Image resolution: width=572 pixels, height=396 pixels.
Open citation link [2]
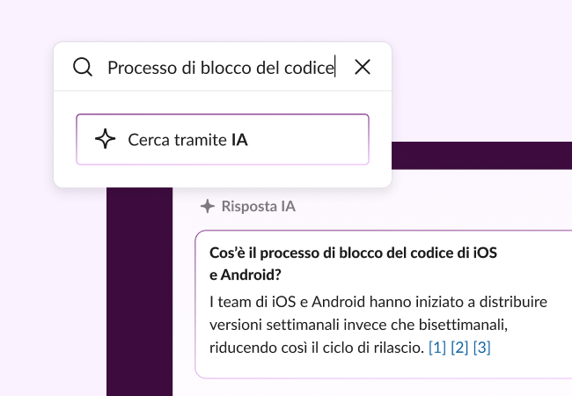pos(459,348)
